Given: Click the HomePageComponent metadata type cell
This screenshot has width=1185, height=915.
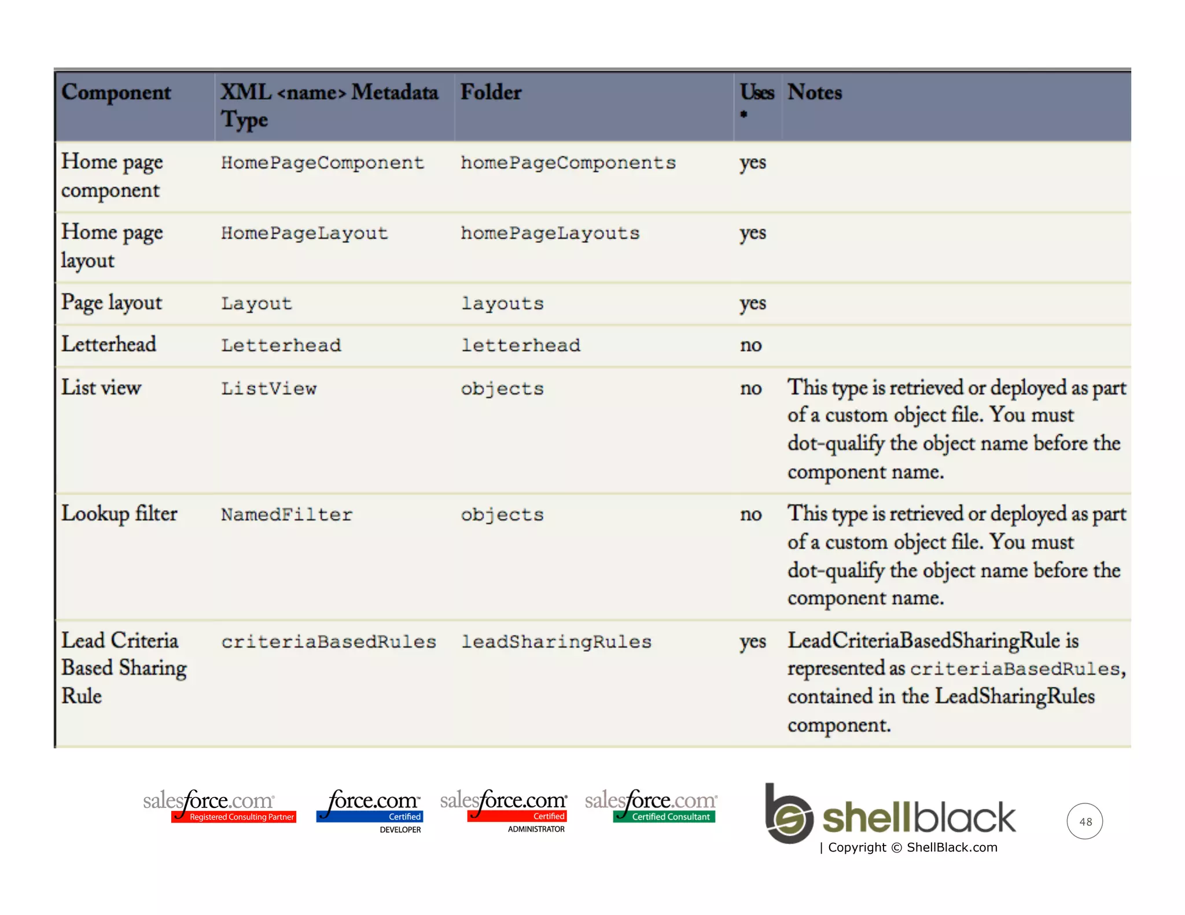Looking at the screenshot, I should (322, 163).
